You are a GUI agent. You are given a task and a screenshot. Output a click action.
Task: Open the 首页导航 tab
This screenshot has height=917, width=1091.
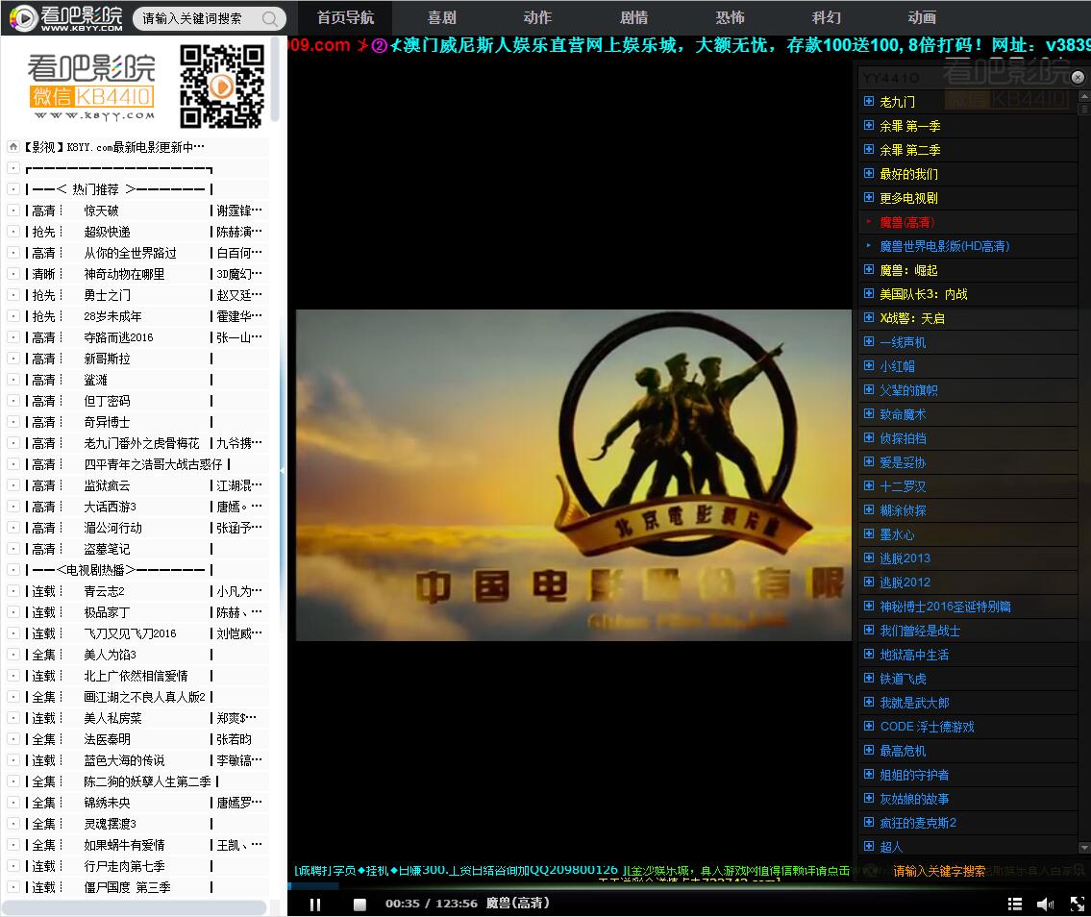tap(345, 17)
